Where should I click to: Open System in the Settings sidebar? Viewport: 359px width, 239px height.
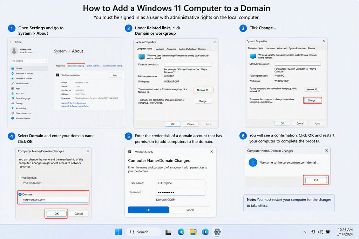point(29,69)
